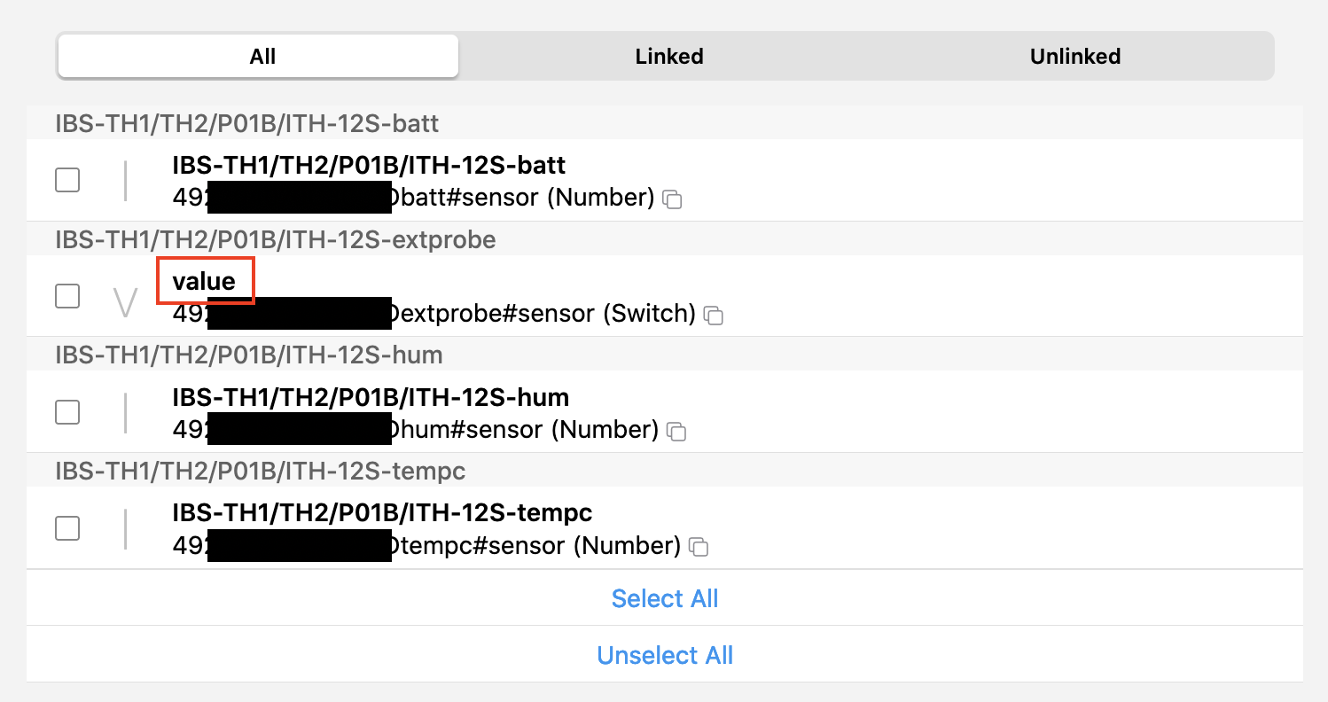This screenshot has width=1328, height=702.
Task: Open the bold ITH-12S-tempc channel title
Action: click(x=382, y=512)
